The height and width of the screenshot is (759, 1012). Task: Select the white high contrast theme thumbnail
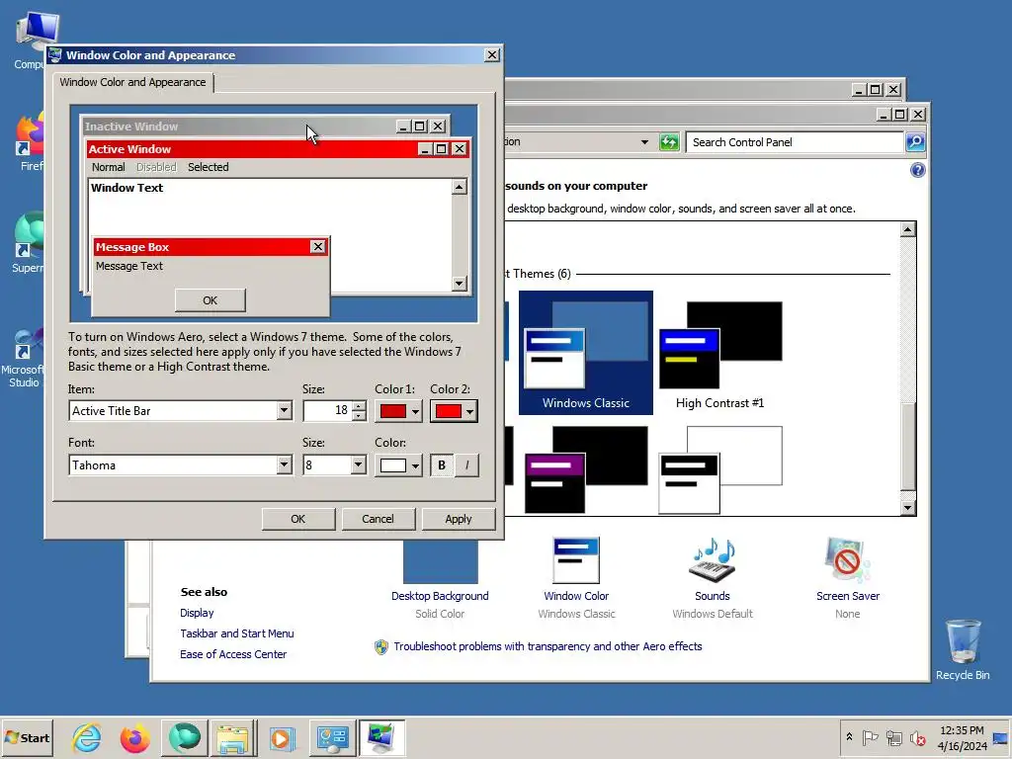click(720, 469)
